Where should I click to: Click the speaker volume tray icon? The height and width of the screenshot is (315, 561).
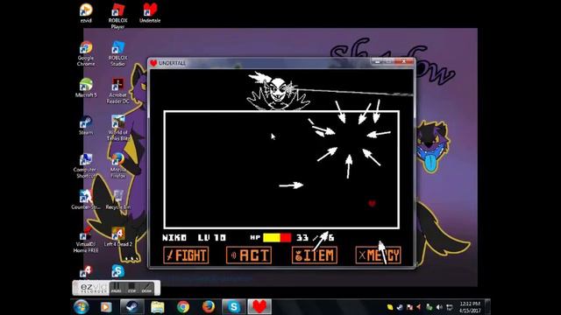tap(439, 307)
